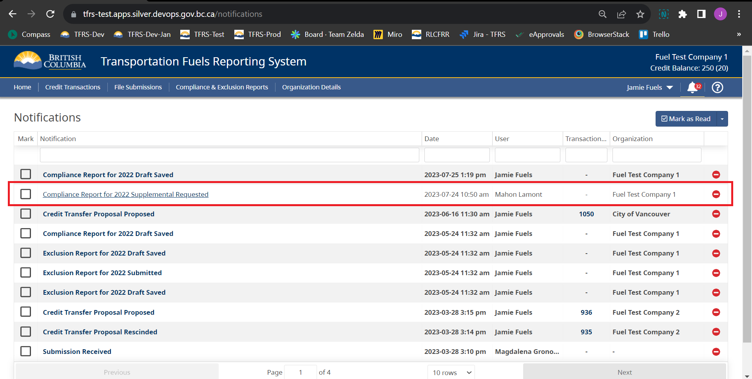Open Compliance & Exclusion Reports menu
Viewport: 752px width, 379px height.
pos(222,87)
